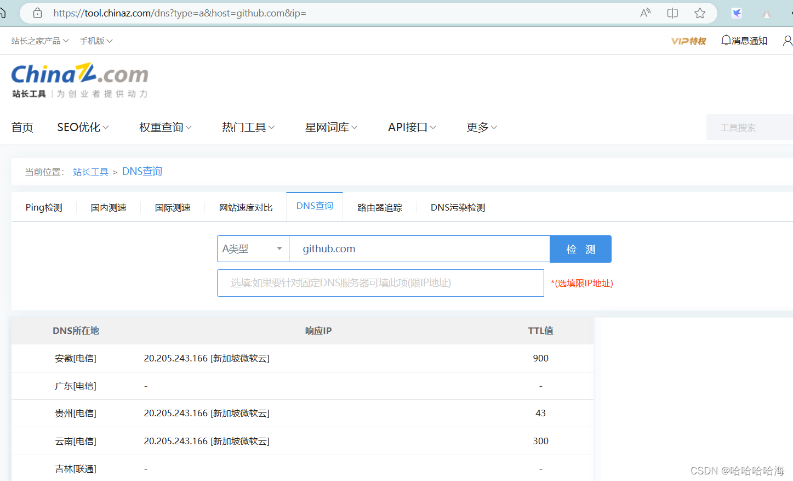Open the 星网词库 menu

pos(331,127)
